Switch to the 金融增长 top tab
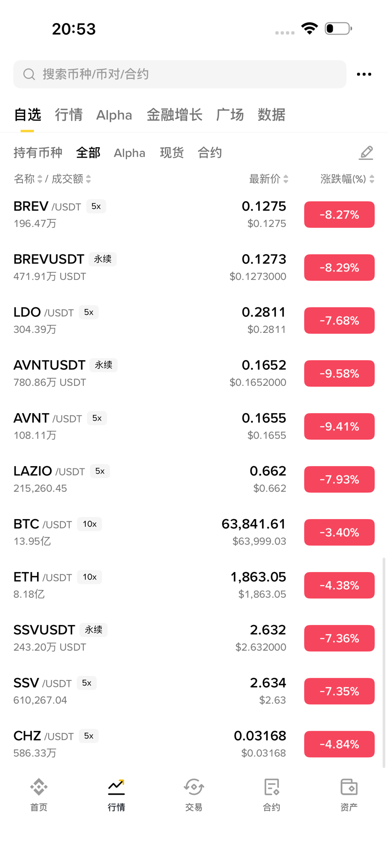Viewport: 388px width, 844px height. pyautogui.click(x=174, y=115)
